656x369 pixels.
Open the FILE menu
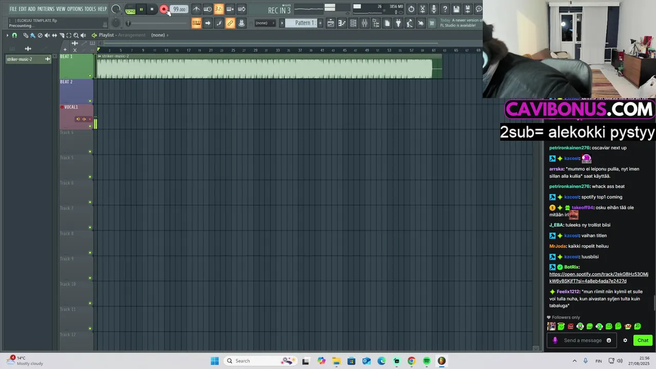coord(13,9)
